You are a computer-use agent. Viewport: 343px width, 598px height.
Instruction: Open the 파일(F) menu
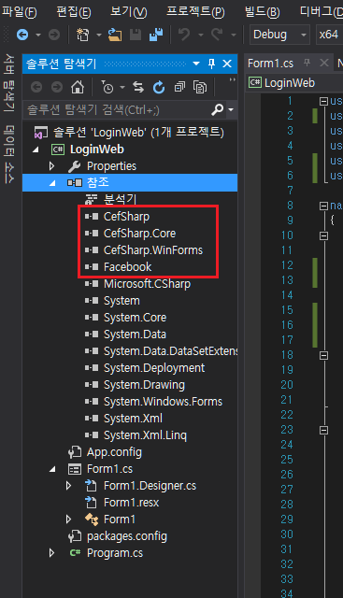tap(19, 12)
